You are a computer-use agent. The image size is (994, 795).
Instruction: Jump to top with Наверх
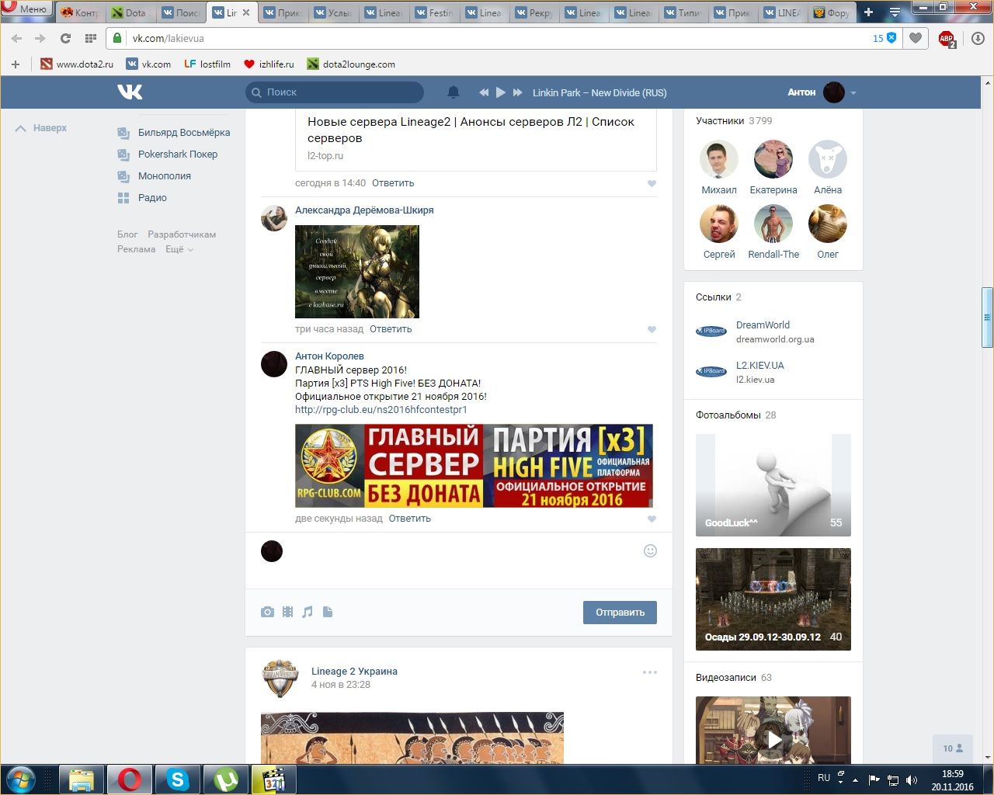(x=41, y=128)
